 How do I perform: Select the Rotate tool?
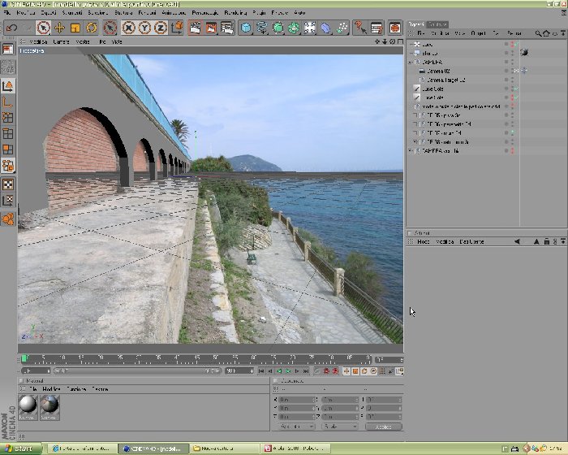pyautogui.click(x=91, y=28)
